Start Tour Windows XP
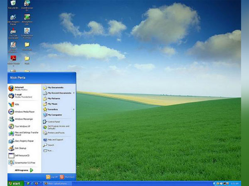This screenshot has width=249, height=186. pyautogui.click(x=24, y=126)
